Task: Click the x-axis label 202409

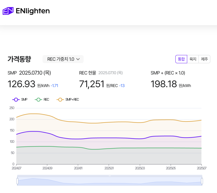Action: [47, 168]
